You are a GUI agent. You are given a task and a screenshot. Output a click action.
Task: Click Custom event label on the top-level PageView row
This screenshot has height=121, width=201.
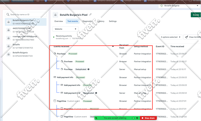click(x=74, y=101)
